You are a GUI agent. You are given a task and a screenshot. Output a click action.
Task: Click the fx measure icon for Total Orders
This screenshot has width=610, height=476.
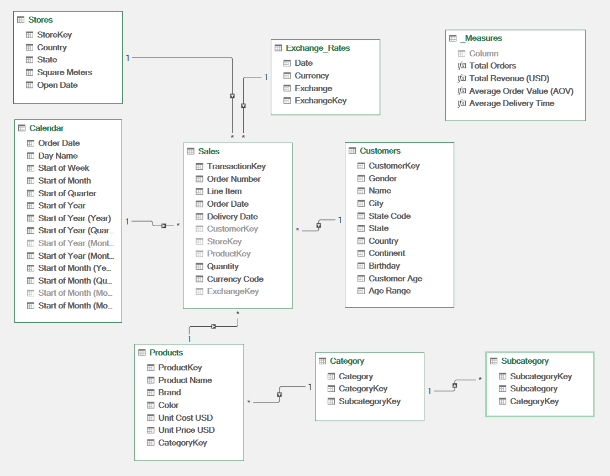coord(462,65)
